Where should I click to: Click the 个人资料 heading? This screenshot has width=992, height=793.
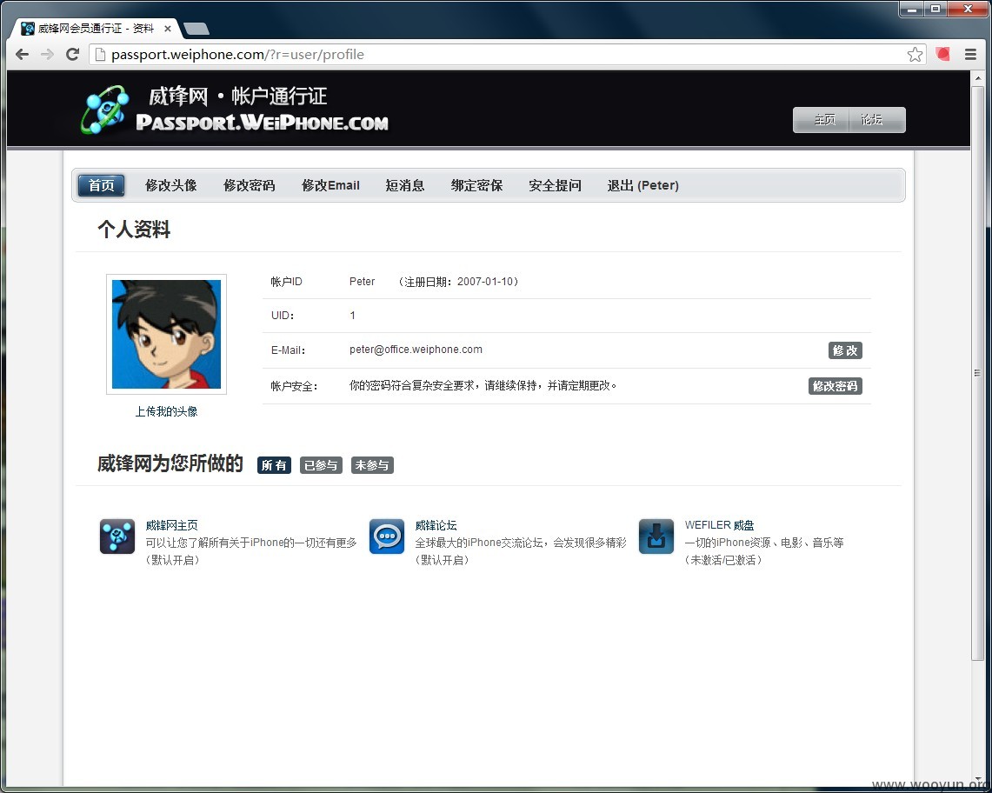pyautogui.click(x=134, y=229)
